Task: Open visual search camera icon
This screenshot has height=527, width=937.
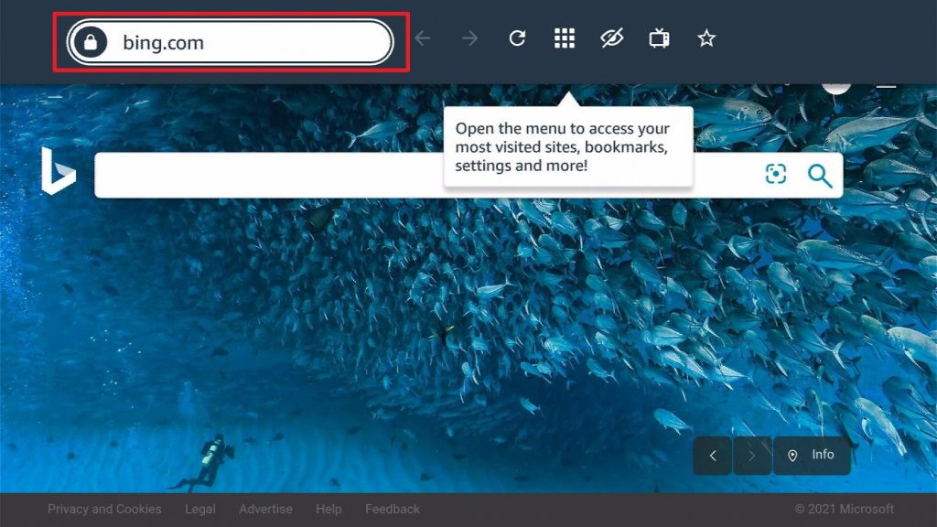Action: pos(776,175)
